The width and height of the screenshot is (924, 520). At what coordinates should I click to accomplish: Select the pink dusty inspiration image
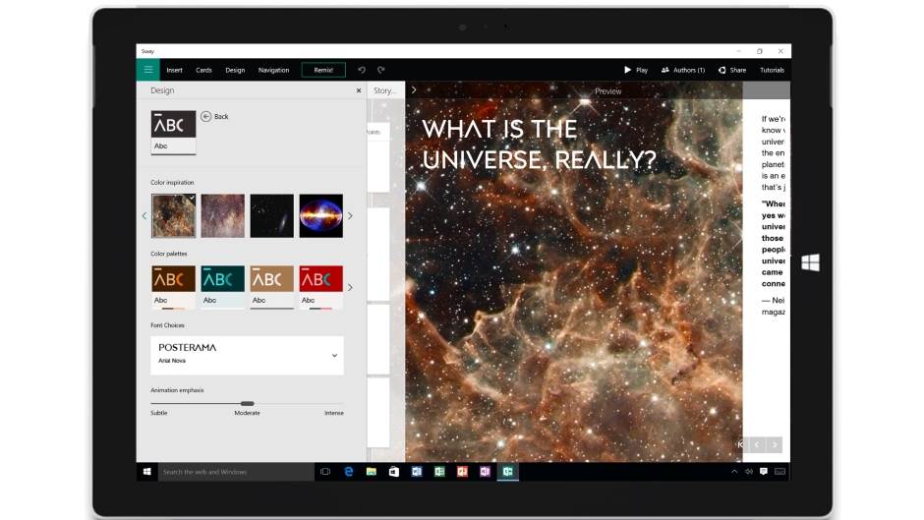223,216
